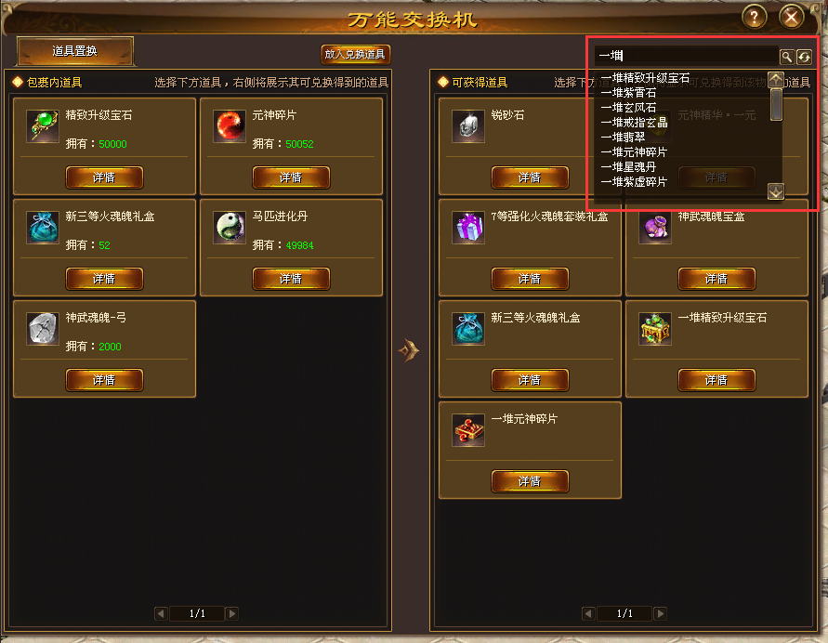The height and width of the screenshot is (643, 828).
Task: Choose 一堆星魂丹 from the suggestion list
Action: [628, 167]
